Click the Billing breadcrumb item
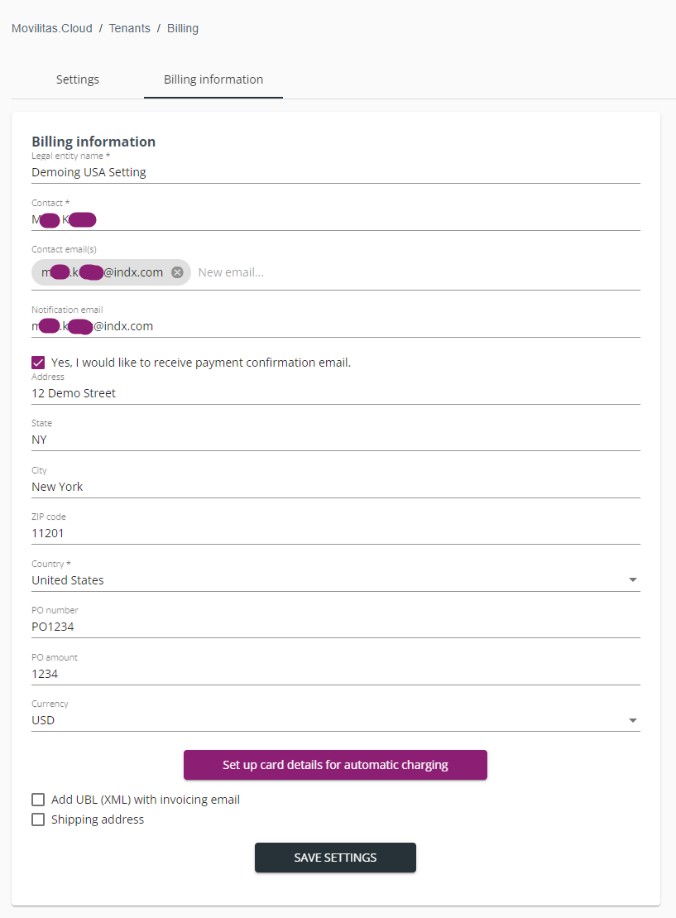The width and height of the screenshot is (676, 918). coord(183,28)
